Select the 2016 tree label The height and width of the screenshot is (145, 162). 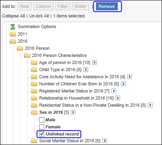point(23,41)
